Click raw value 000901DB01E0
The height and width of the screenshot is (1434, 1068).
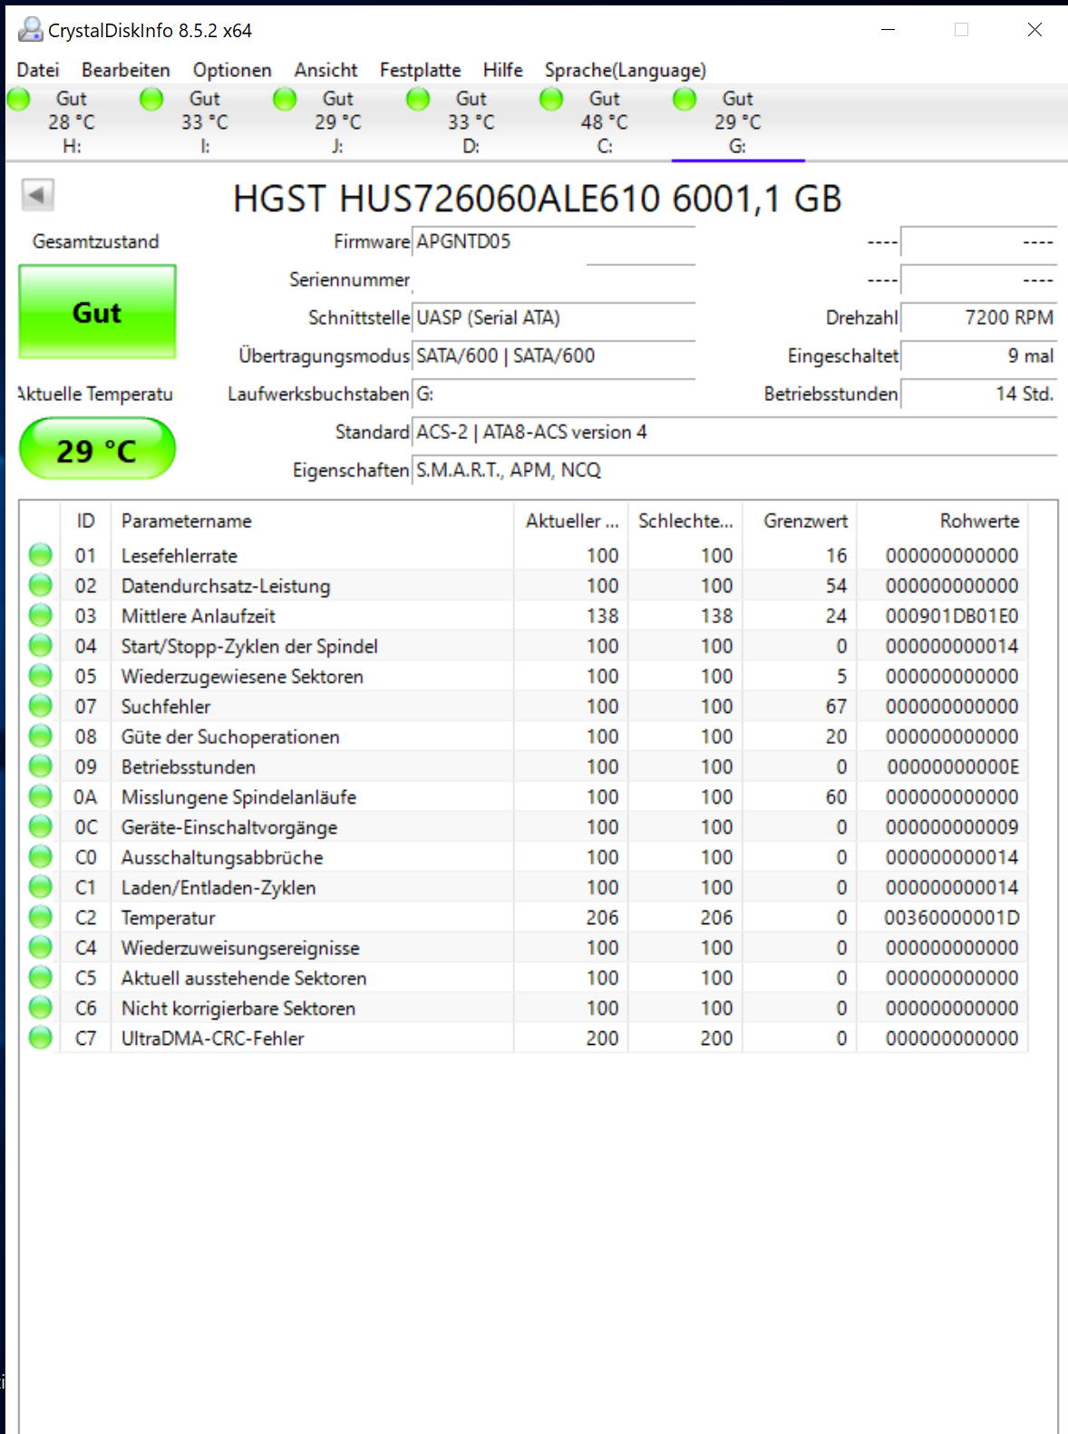(x=952, y=616)
